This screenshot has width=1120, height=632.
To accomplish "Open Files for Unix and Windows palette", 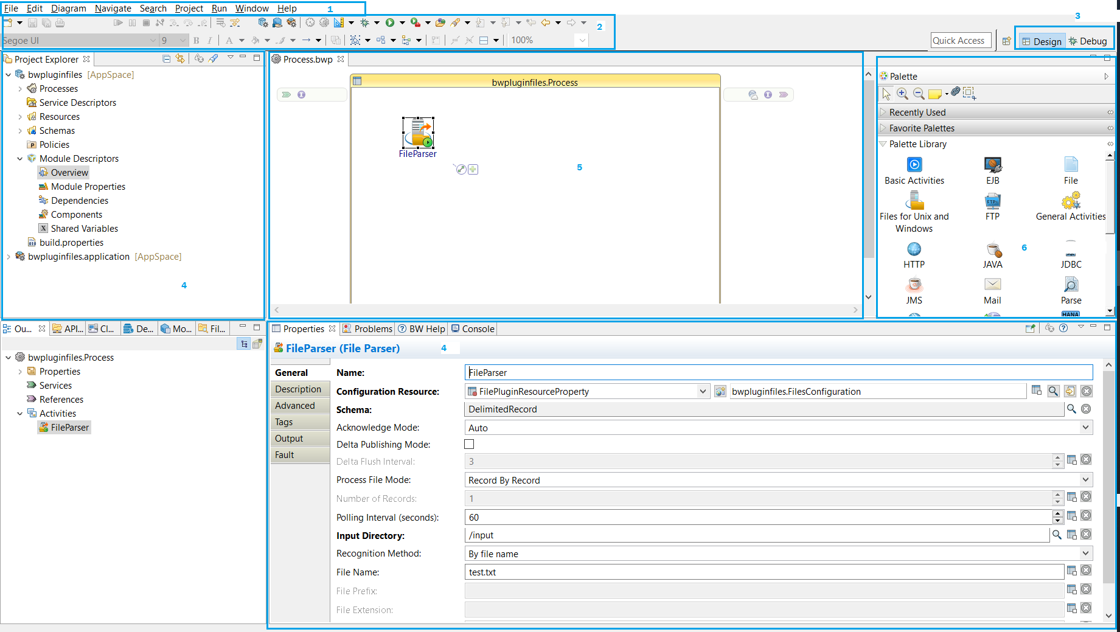I will tap(914, 213).
